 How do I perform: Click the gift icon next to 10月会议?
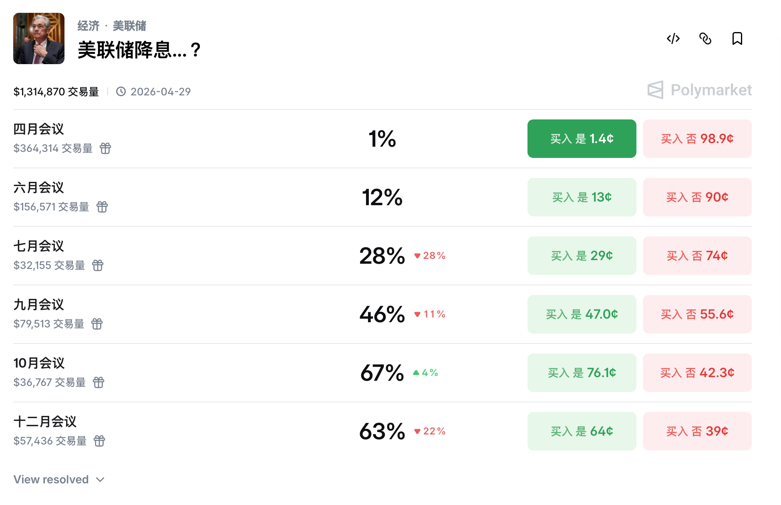(99, 382)
